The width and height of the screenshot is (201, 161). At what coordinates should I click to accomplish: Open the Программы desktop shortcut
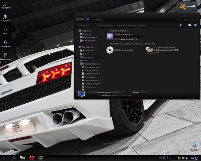(6, 44)
